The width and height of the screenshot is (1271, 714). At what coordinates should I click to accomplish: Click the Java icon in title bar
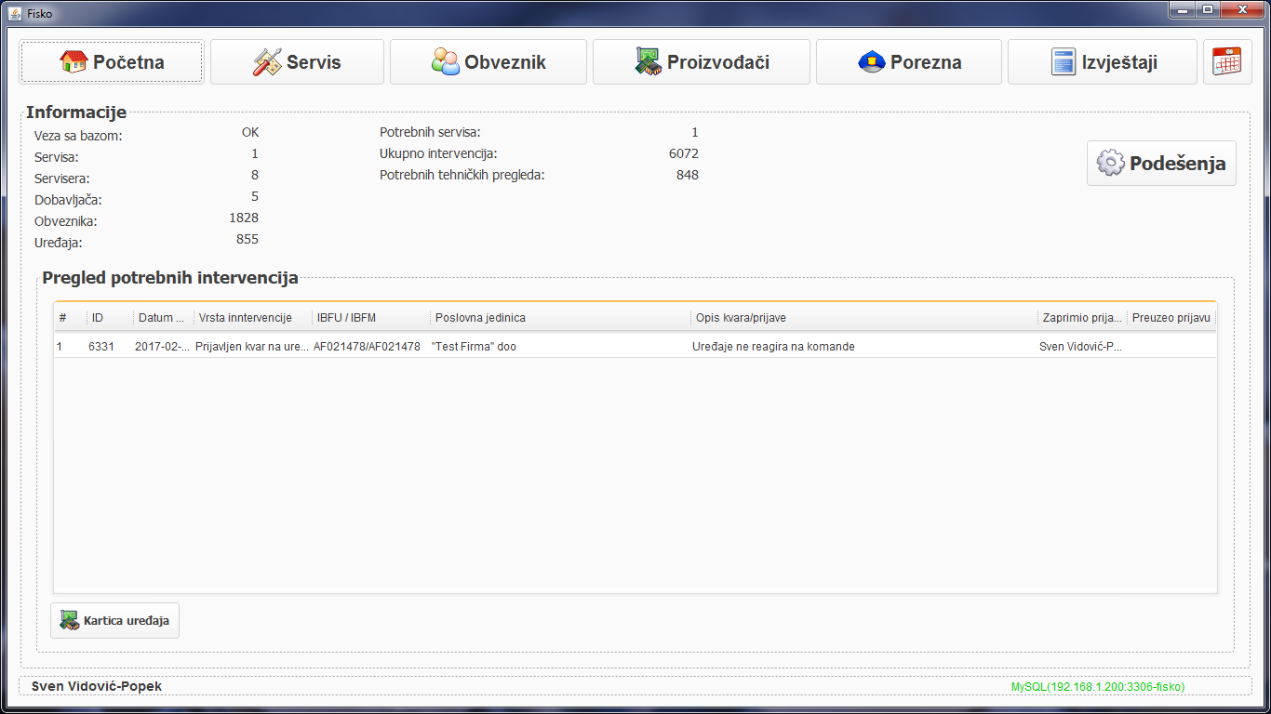click(x=15, y=13)
